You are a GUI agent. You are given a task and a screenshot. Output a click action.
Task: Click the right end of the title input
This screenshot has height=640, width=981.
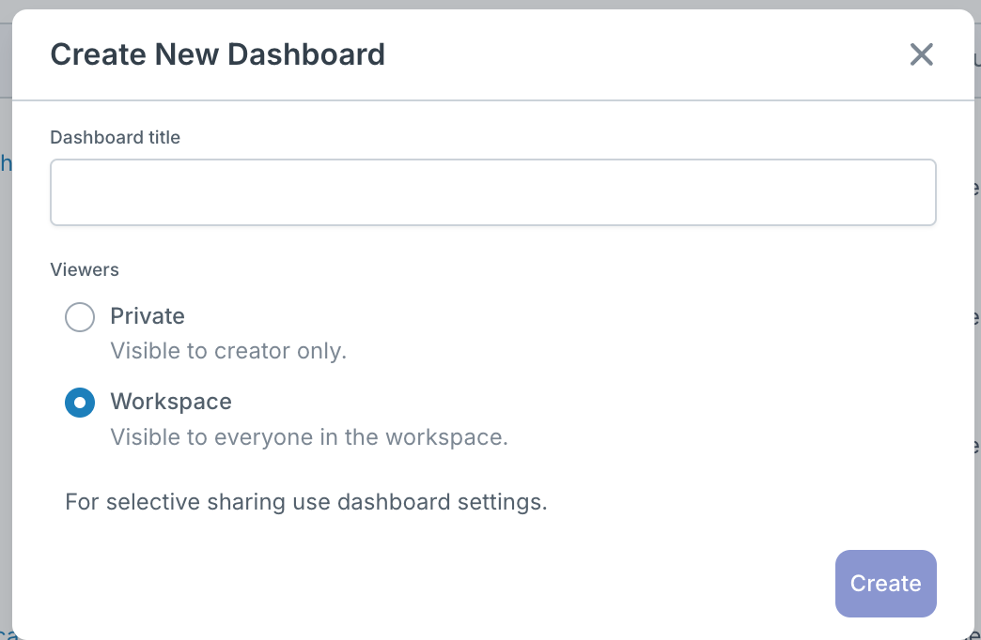pos(911,192)
